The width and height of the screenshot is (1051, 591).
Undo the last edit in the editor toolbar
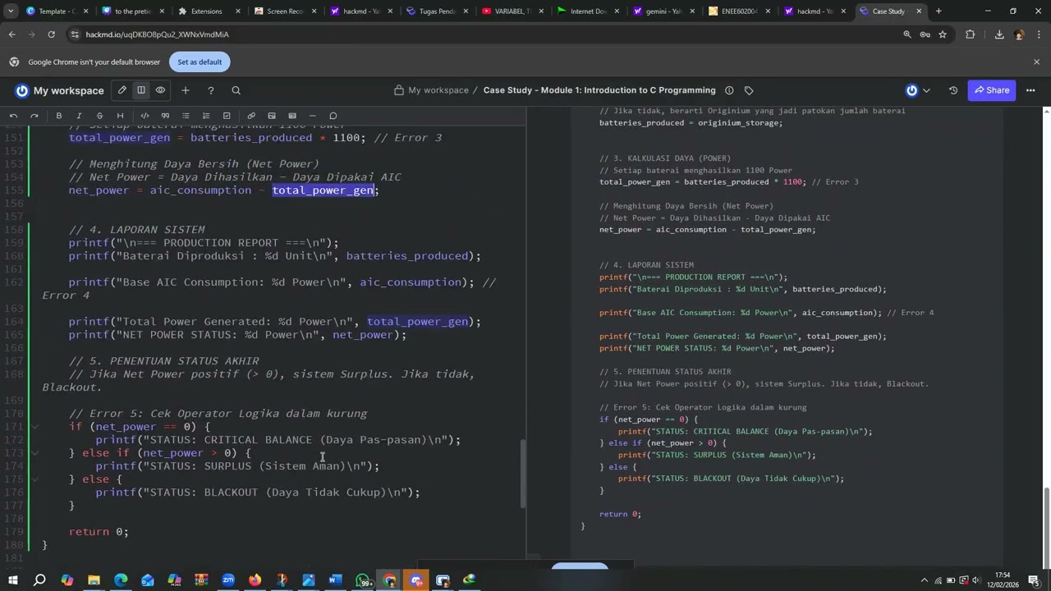pos(13,116)
